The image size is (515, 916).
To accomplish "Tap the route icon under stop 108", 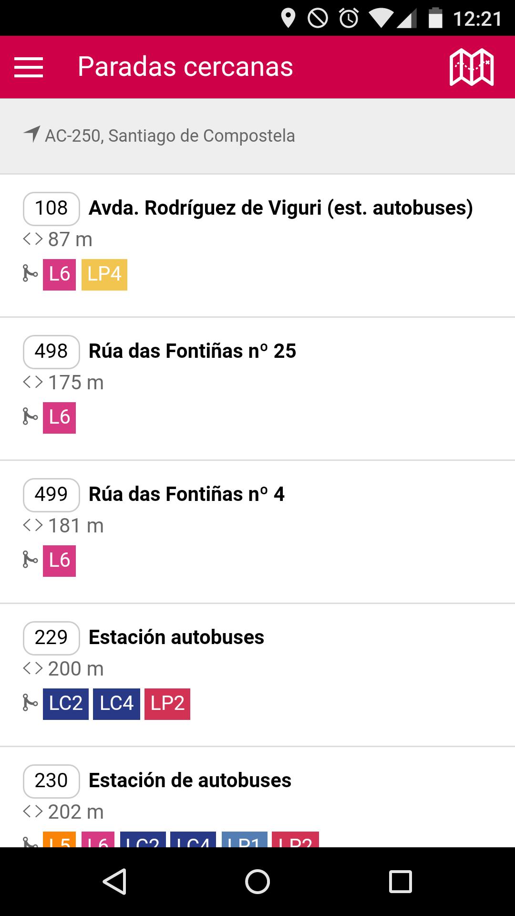I will [30, 274].
